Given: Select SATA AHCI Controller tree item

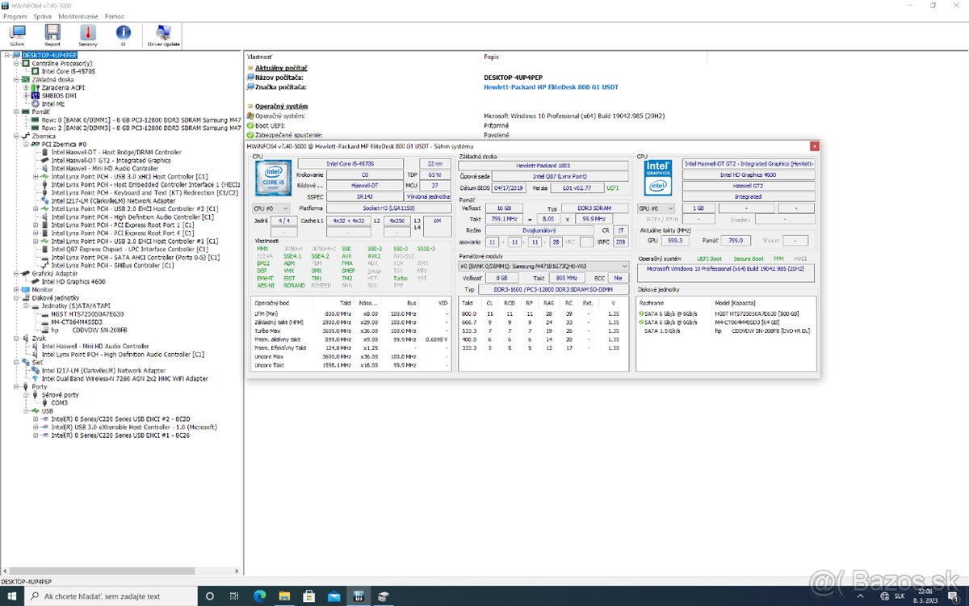Looking at the screenshot, I should tap(136, 257).
